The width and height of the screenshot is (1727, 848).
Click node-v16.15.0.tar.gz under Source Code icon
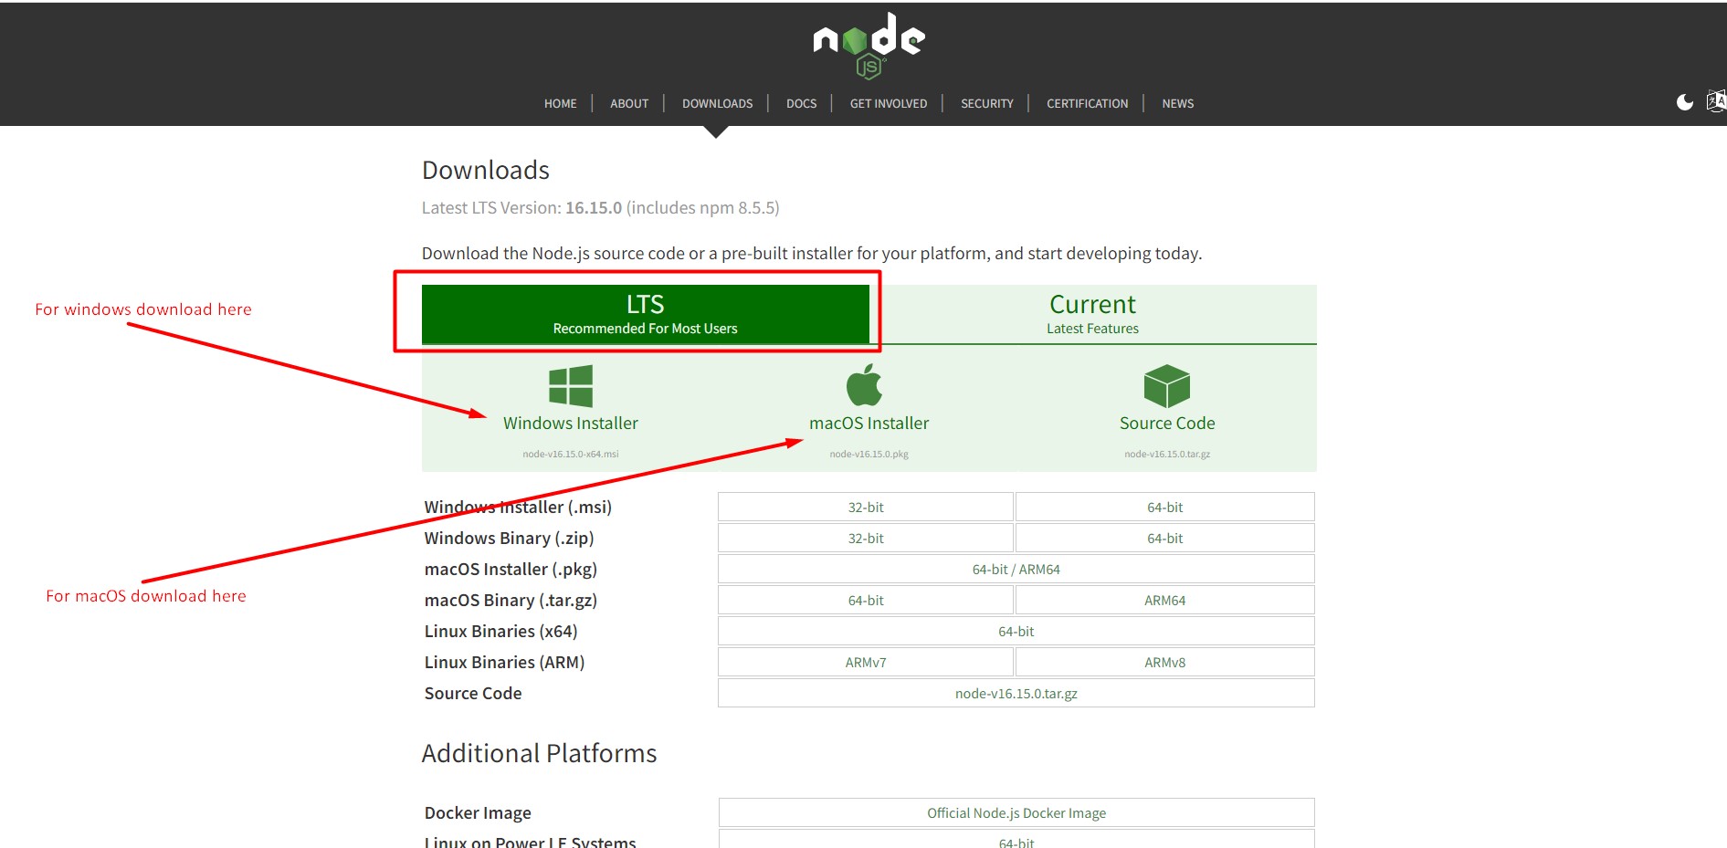pos(1167,454)
